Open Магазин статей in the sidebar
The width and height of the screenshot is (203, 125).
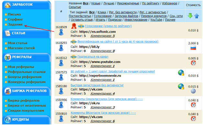(21, 48)
